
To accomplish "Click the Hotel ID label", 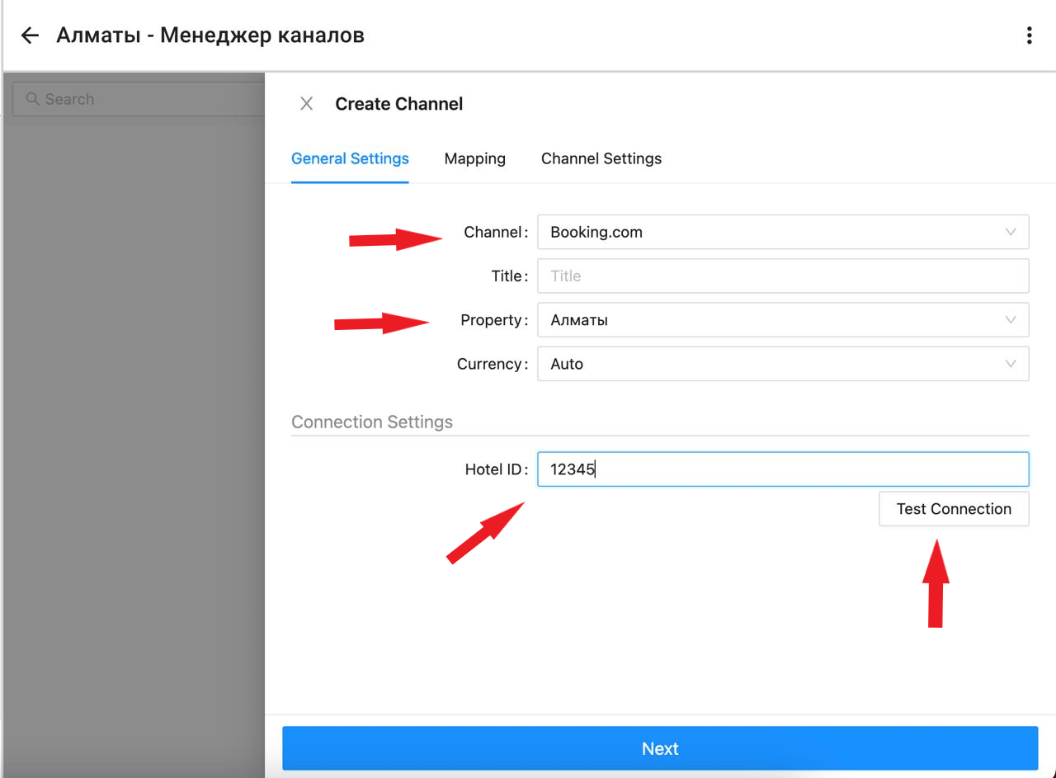I will coord(496,469).
